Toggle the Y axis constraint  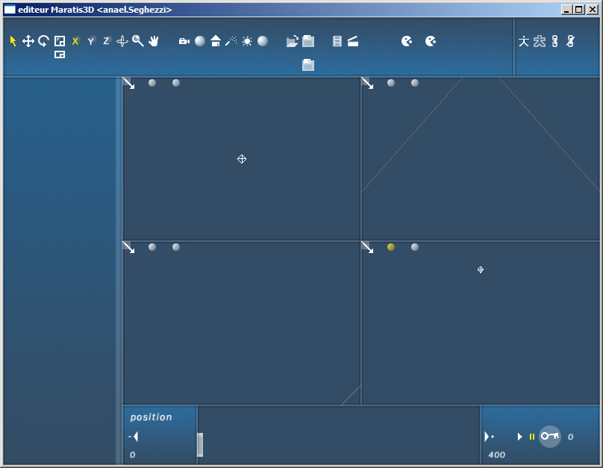(x=91, y=41)
